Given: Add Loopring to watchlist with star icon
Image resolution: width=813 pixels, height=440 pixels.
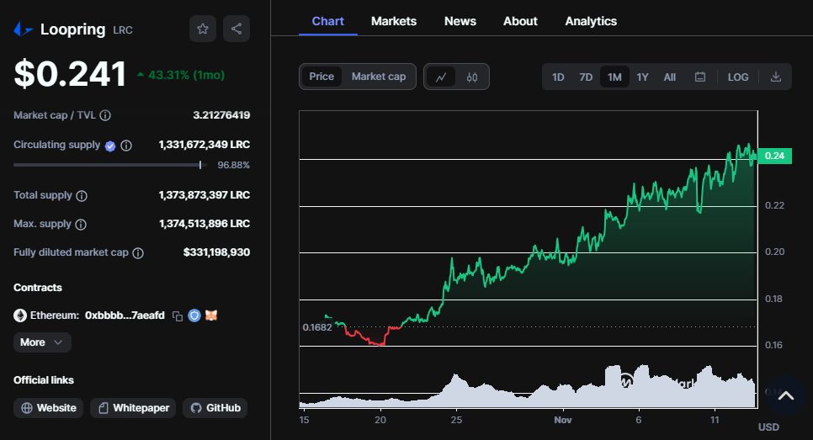Looking at the screenshot, I should tap(203, 29).
